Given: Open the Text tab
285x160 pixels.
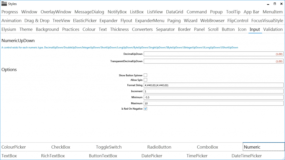Looking at the screenshot, I should (x=103, y=29).
